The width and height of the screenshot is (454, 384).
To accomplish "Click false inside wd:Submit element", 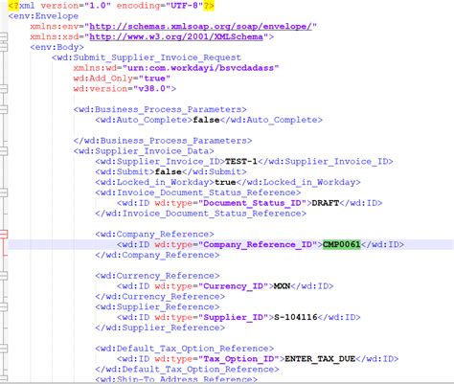I will point(169,171).
